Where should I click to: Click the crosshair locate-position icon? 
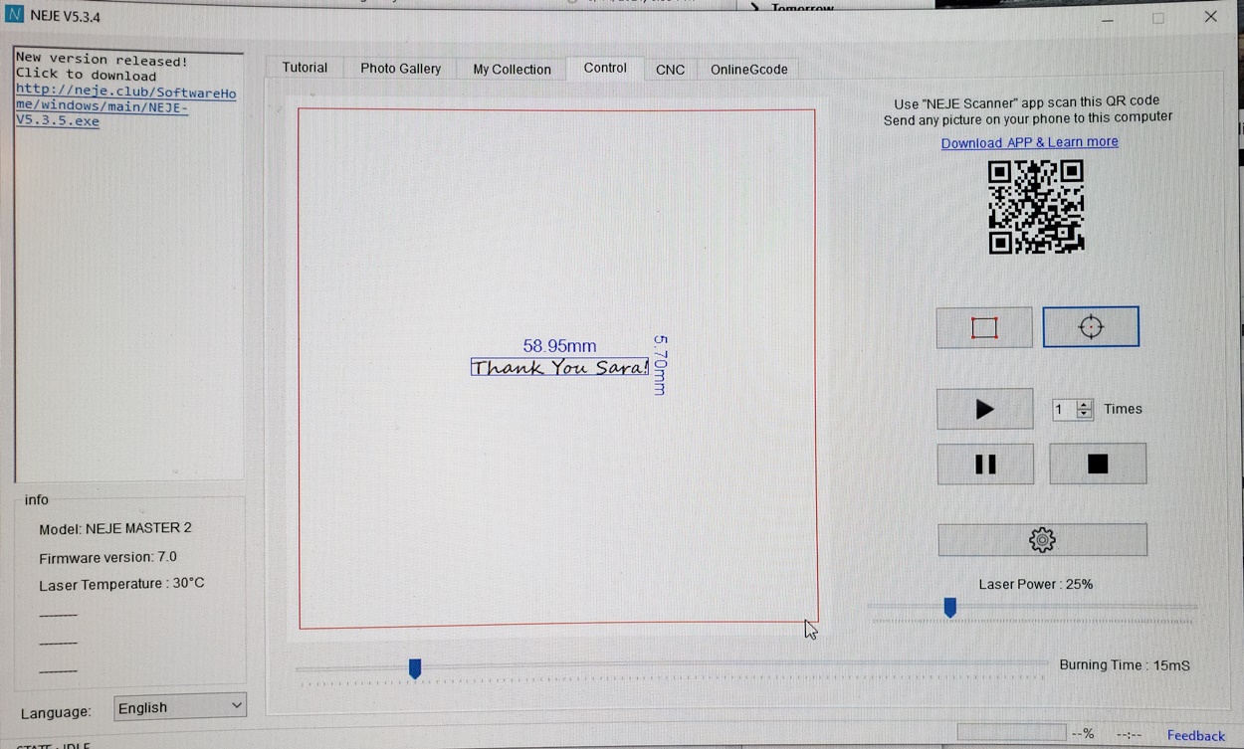point(1091,327)
